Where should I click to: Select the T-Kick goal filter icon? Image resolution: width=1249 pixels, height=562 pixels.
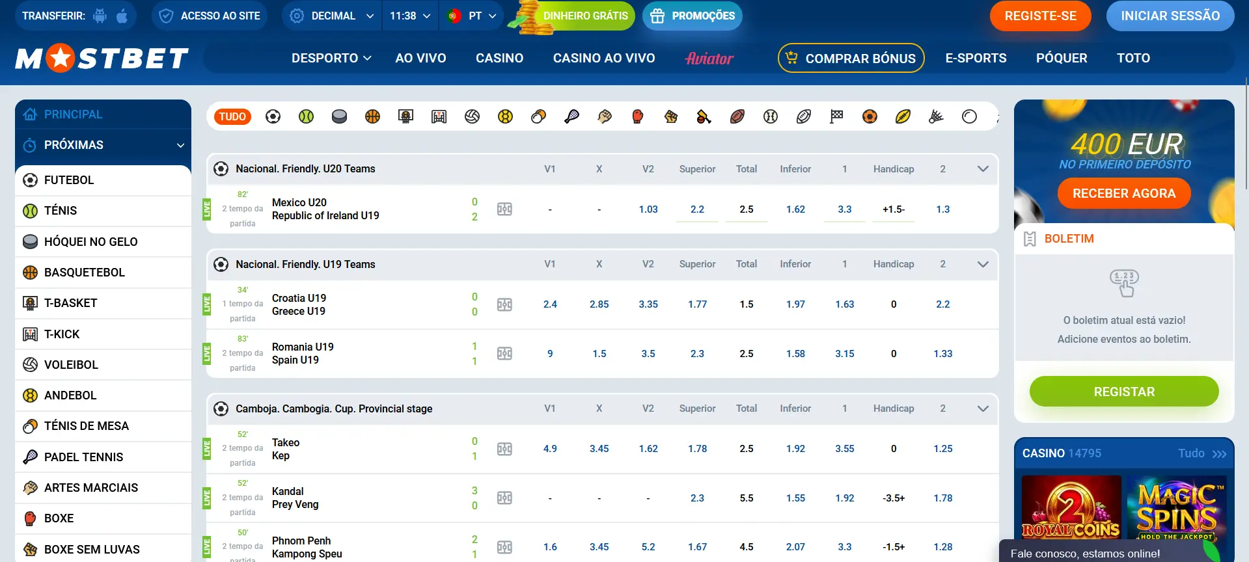439,116
